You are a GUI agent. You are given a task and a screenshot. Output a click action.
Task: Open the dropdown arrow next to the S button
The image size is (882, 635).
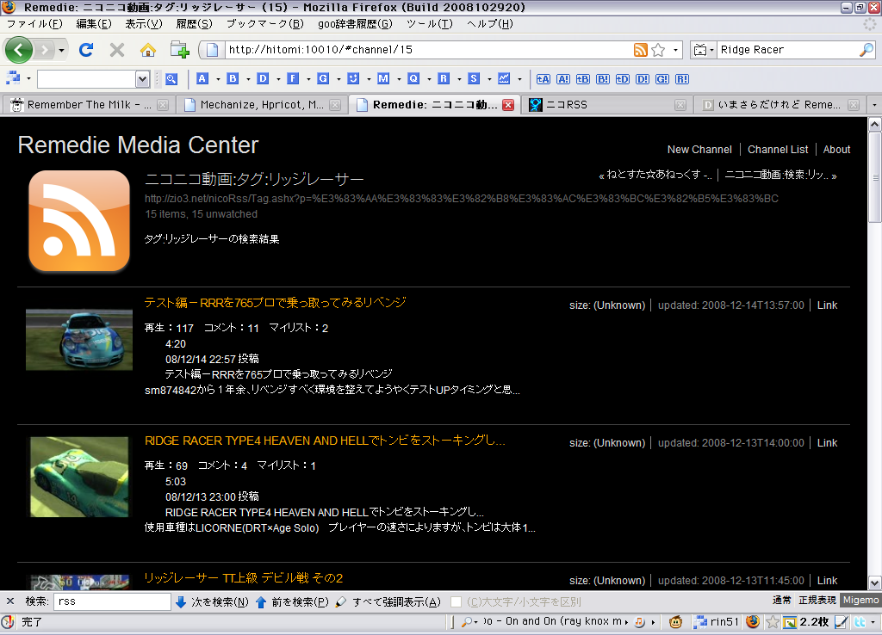(489, 79)
